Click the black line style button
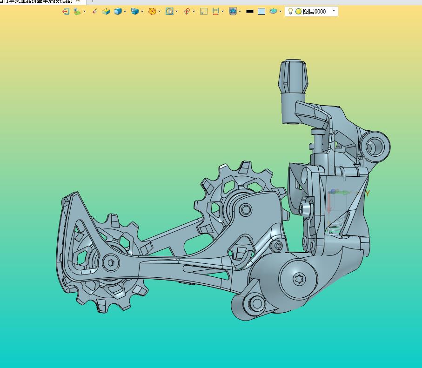 click(x=250, y=11)
